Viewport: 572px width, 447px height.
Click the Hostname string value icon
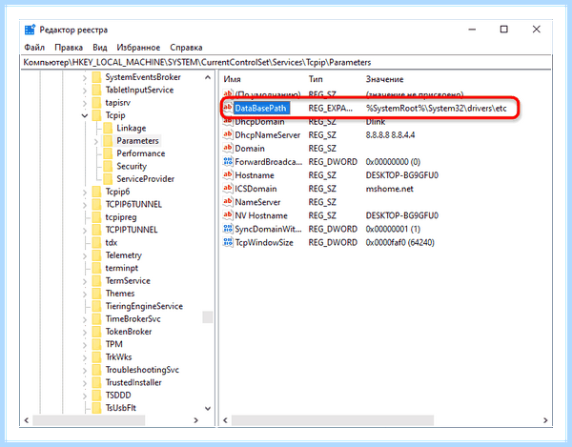tap(228, 175)
